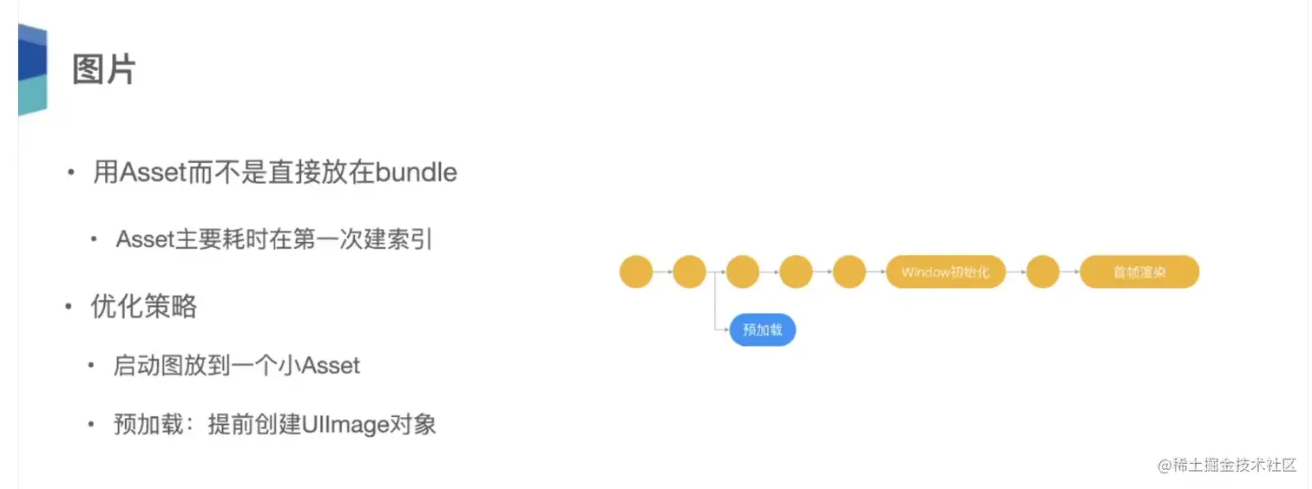Click the blue ribbon logo beside the title
The image size is (1312, 489).
tap(32, 69)
